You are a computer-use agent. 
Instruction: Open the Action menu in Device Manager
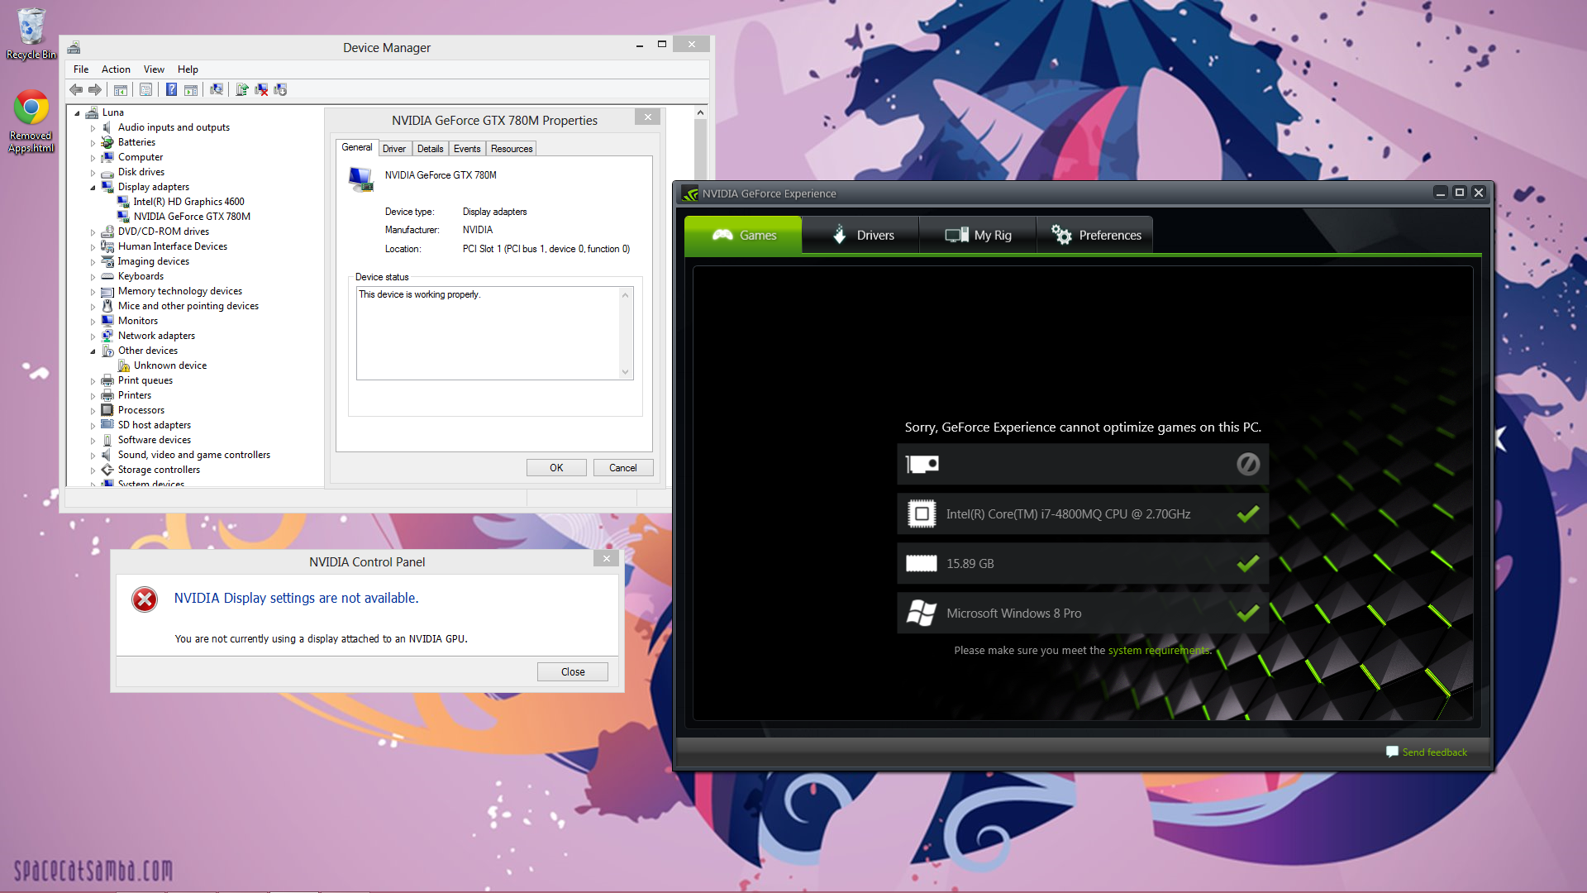pos(116,69)
